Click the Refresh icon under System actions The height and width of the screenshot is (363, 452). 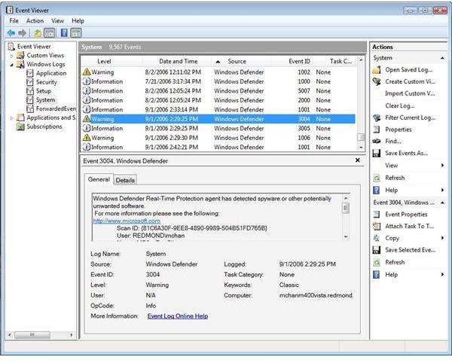pyautogui.click(x=377, y=178)
